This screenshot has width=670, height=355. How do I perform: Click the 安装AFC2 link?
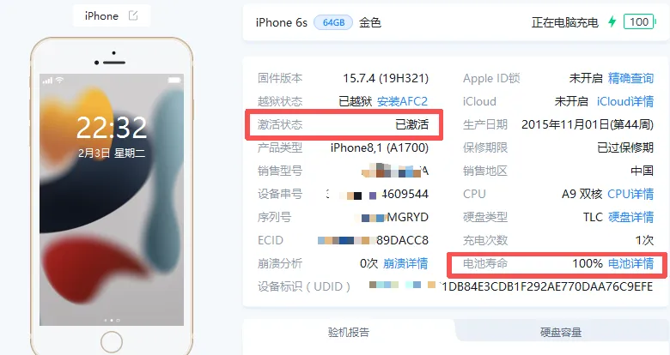coord(403,101)
